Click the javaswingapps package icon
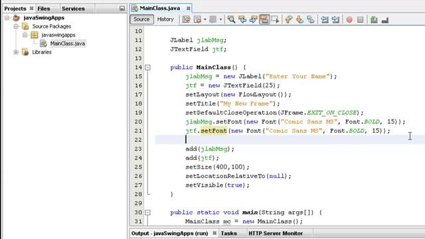This screenshot has height=239, width=425. coord(35,35)
